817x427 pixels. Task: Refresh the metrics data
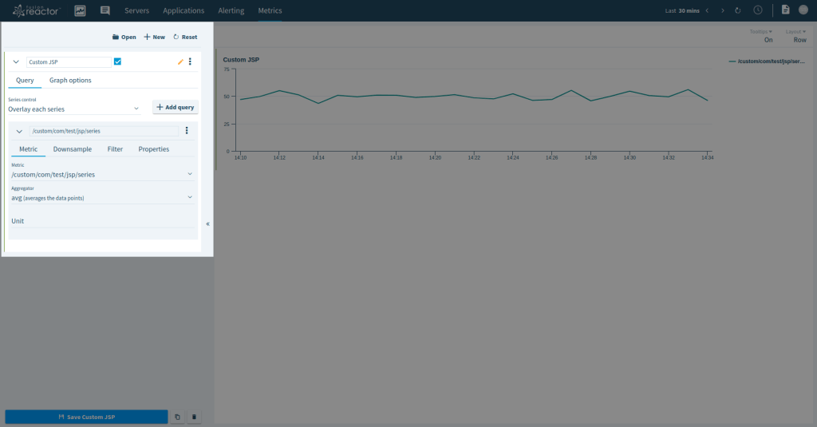pyautogui.click(x=738, y=10)
